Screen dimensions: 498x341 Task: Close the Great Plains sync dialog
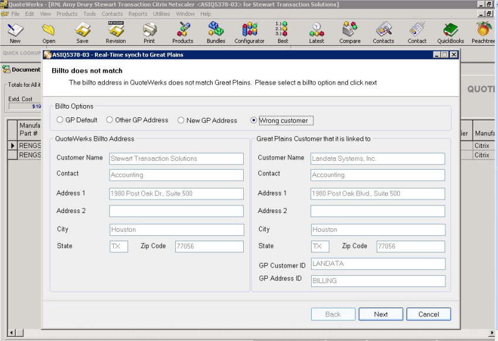(x=454, y=55)
